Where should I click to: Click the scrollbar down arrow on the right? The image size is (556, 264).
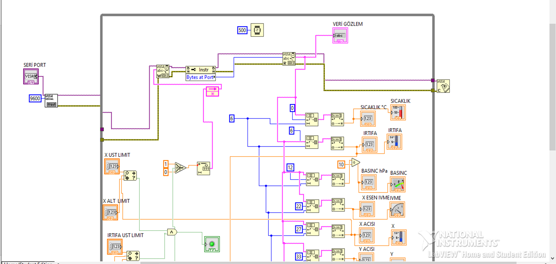tap(553, 258)
